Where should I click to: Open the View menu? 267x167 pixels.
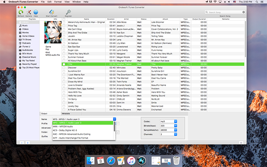67,2
